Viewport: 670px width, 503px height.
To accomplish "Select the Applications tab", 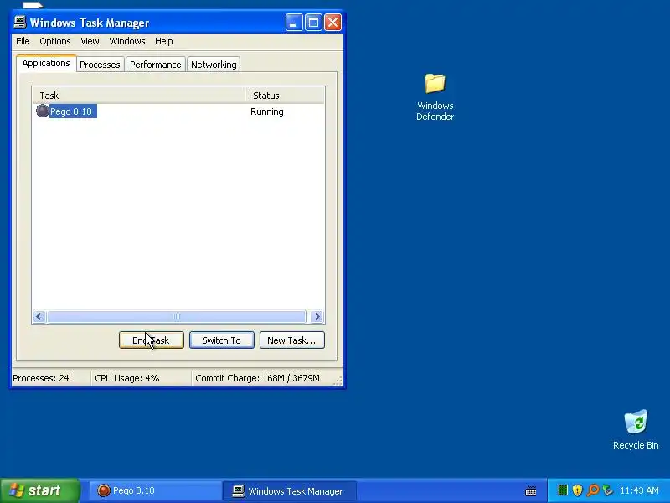I will (x=46, y=63).
